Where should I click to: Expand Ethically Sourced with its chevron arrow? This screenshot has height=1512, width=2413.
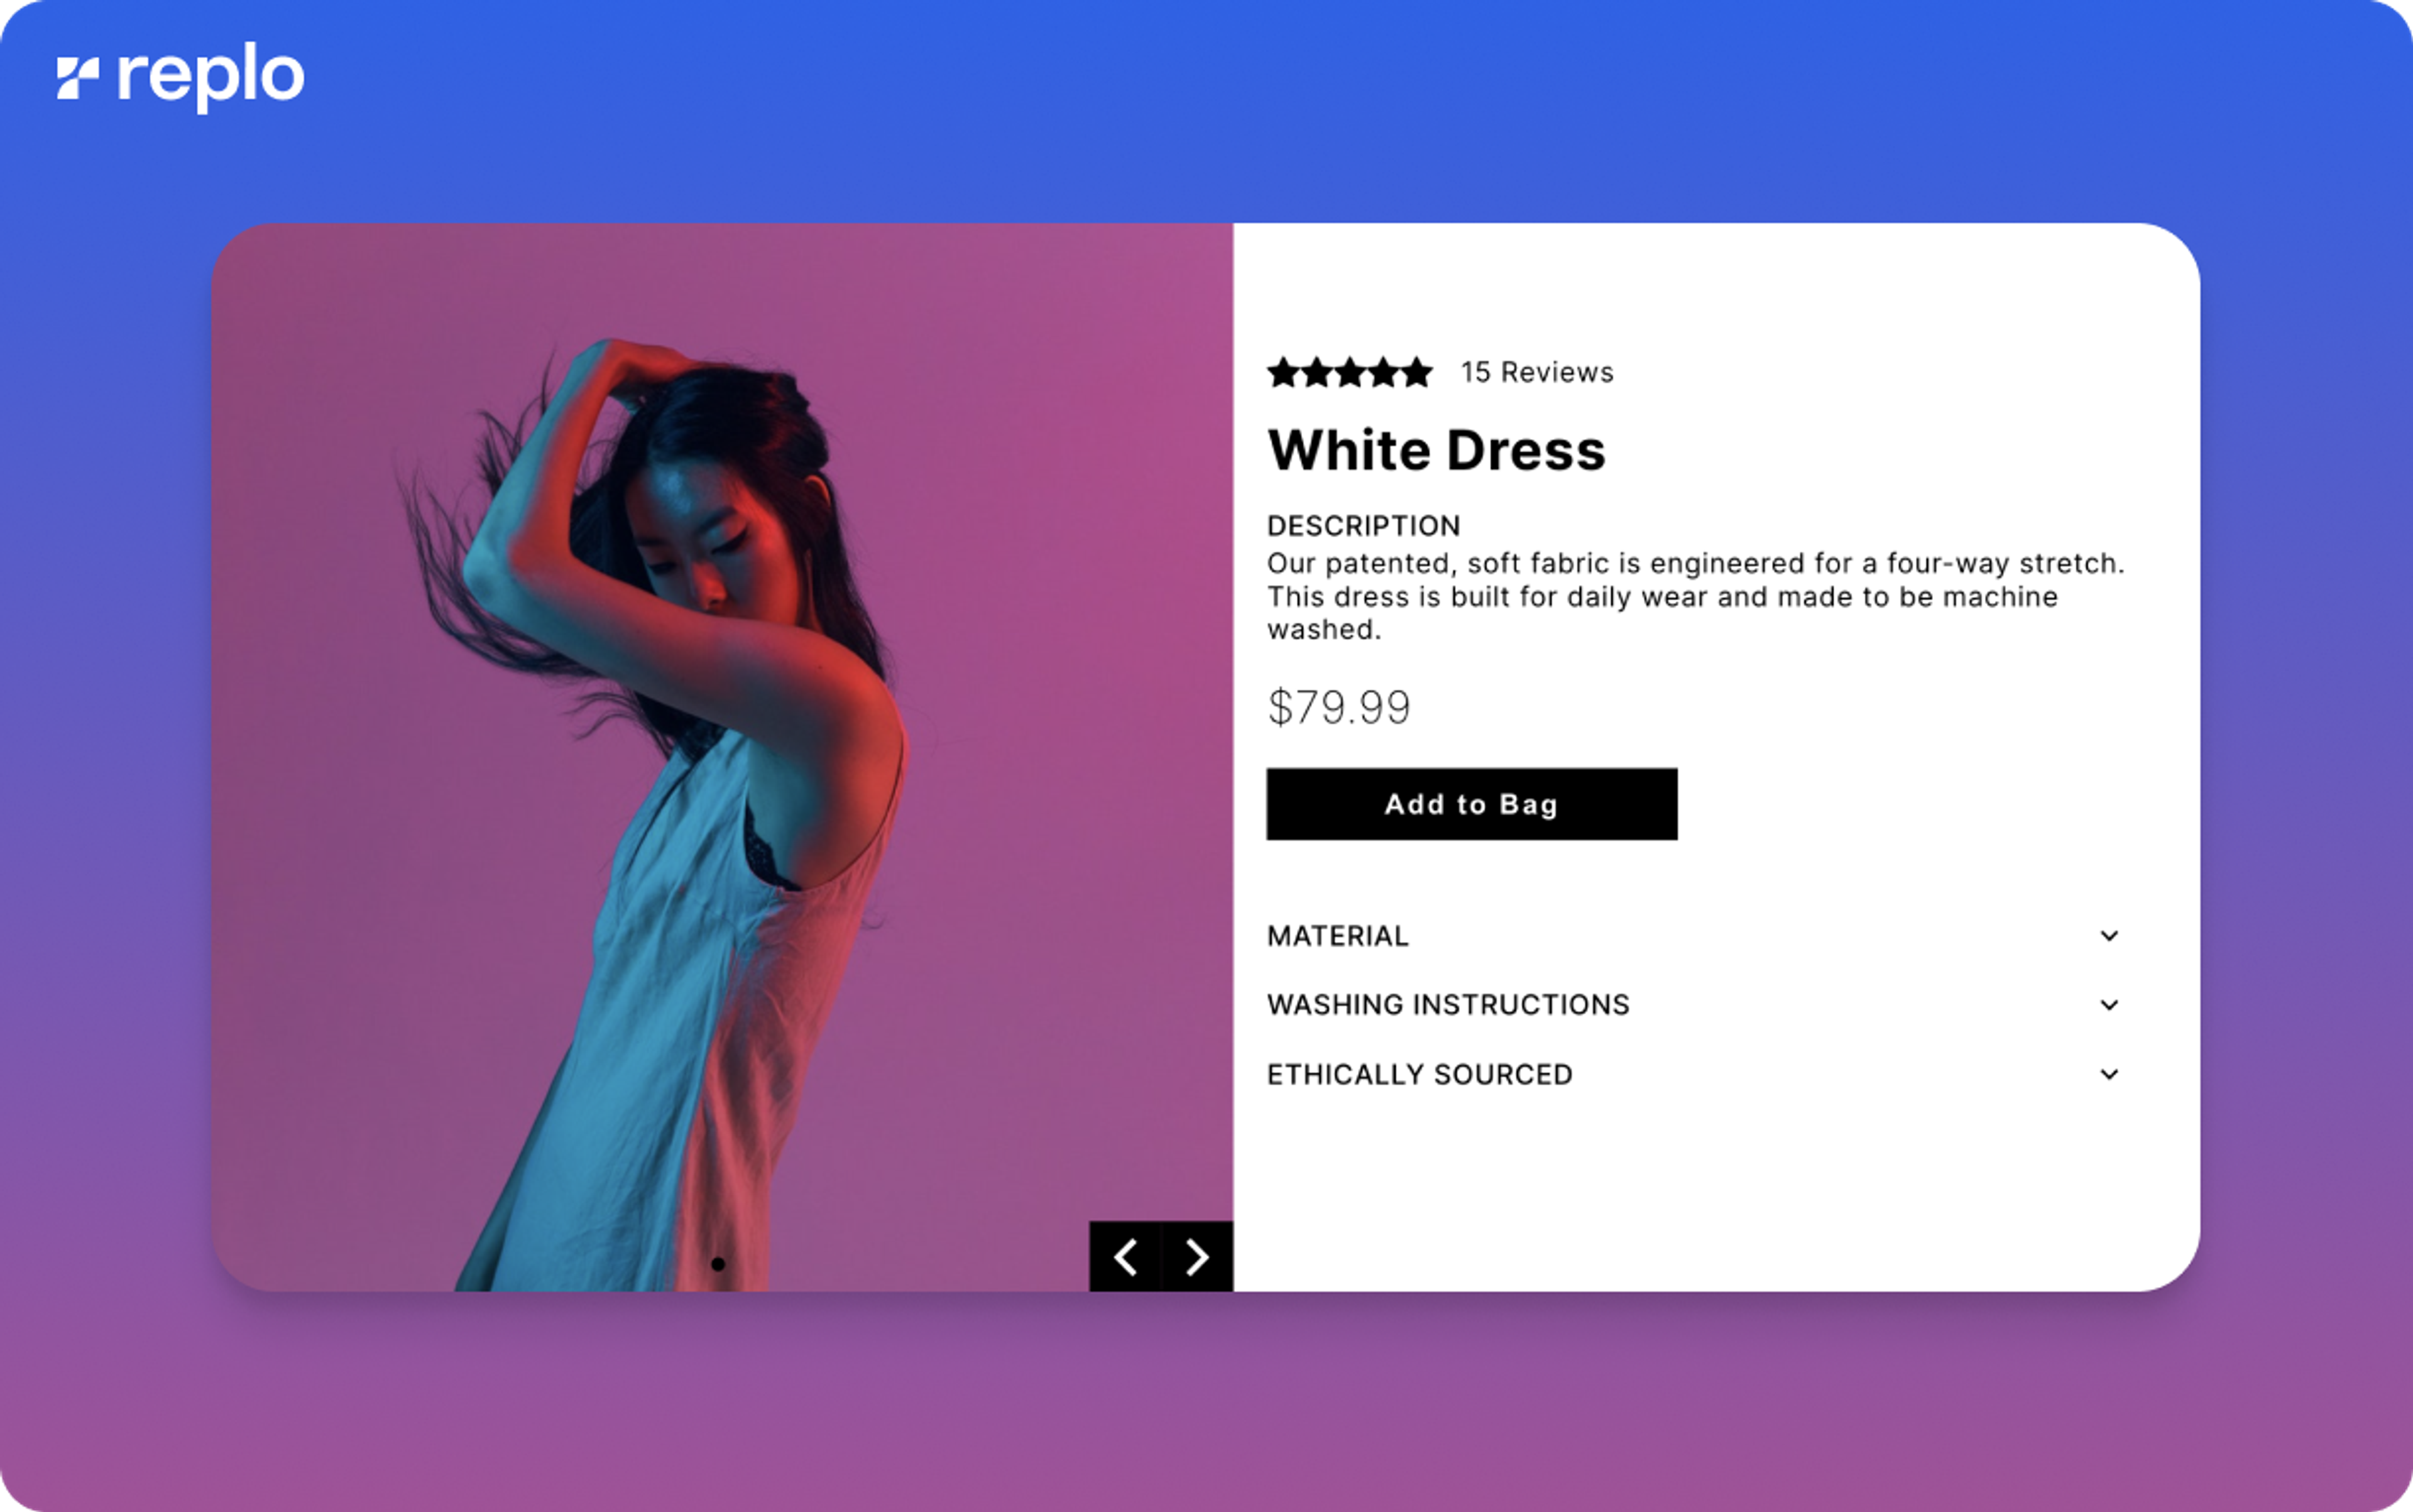[2109, 1074]
